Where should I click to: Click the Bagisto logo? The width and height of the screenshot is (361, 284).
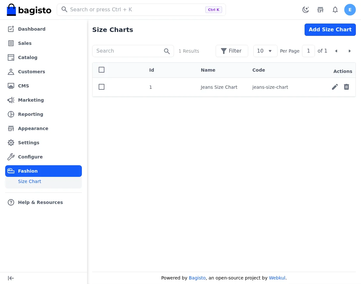coord(29,10)
